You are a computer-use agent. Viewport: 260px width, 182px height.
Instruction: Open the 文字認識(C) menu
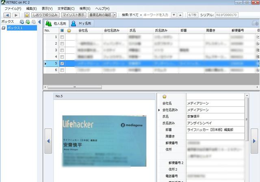(66, 9)
